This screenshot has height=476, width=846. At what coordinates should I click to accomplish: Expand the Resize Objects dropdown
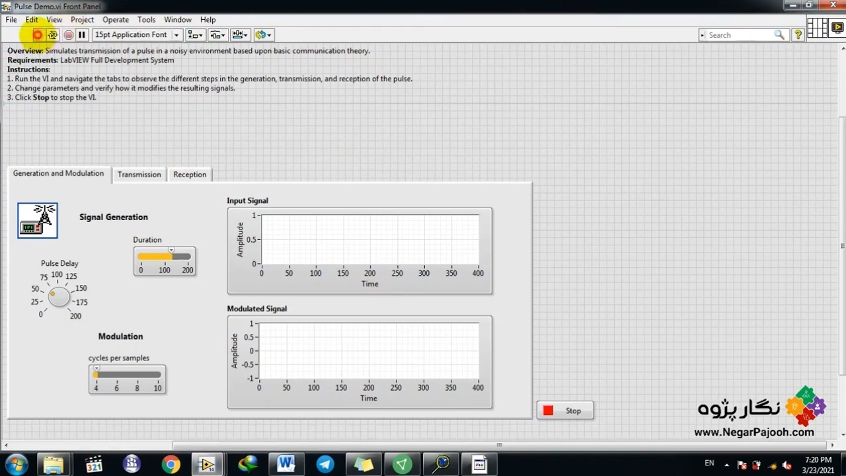[240, 35]
